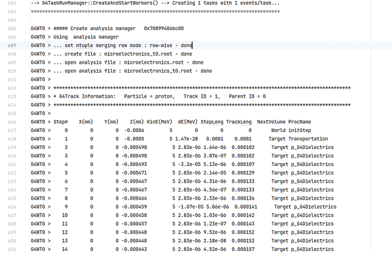Screen dimensions: 392x253
Task: Click the 'ProcName' column header text
Action: [299, 122]
